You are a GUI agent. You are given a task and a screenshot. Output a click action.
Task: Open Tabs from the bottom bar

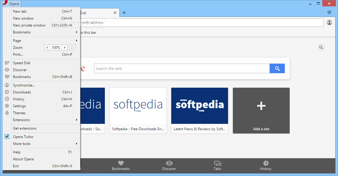point(217,165)
